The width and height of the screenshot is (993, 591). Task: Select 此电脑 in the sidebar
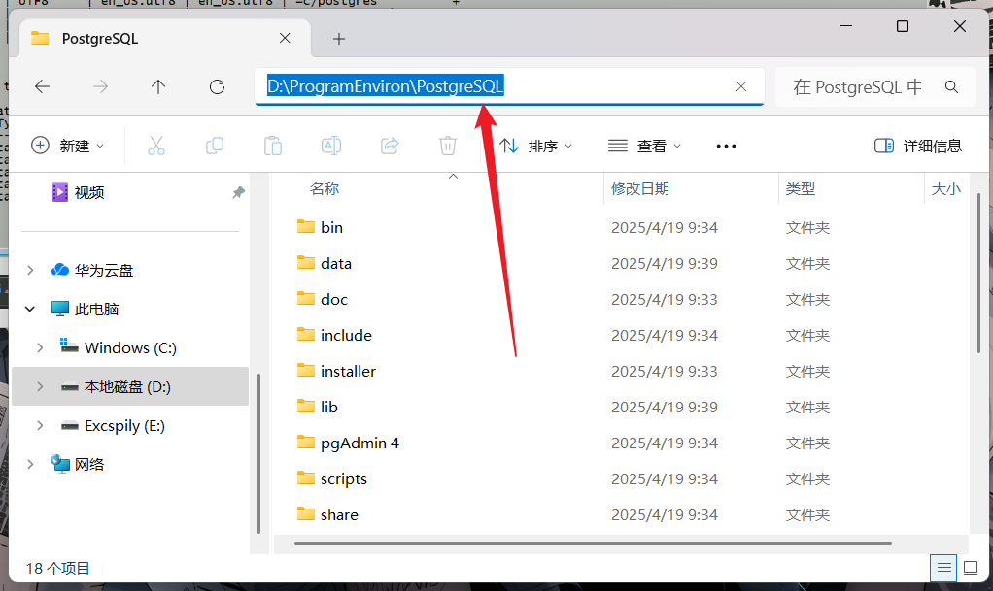(x=85, y=309)
